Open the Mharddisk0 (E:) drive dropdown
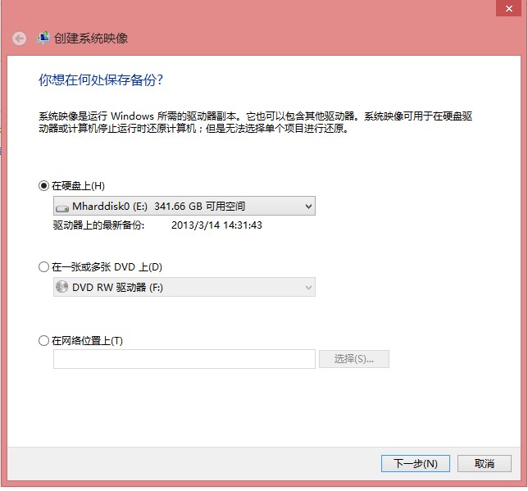 tap(184, 206)
